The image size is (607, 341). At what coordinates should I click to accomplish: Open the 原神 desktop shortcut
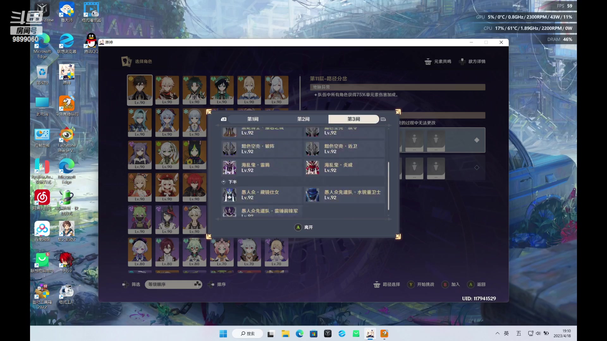point(67,75)
